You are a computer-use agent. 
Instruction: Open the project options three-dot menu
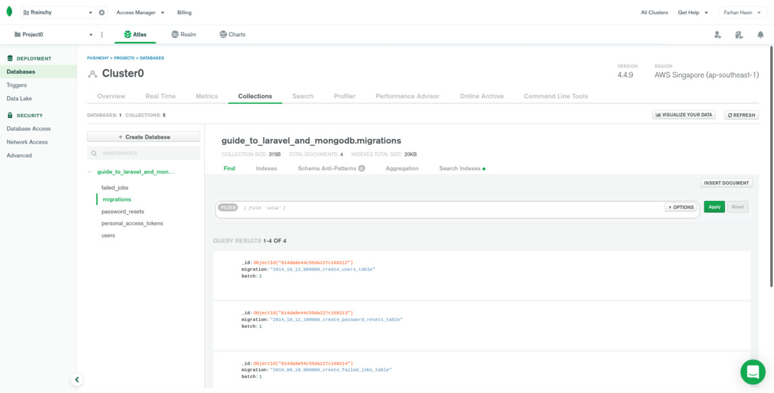pyautogui.click(x=102, y=34)
